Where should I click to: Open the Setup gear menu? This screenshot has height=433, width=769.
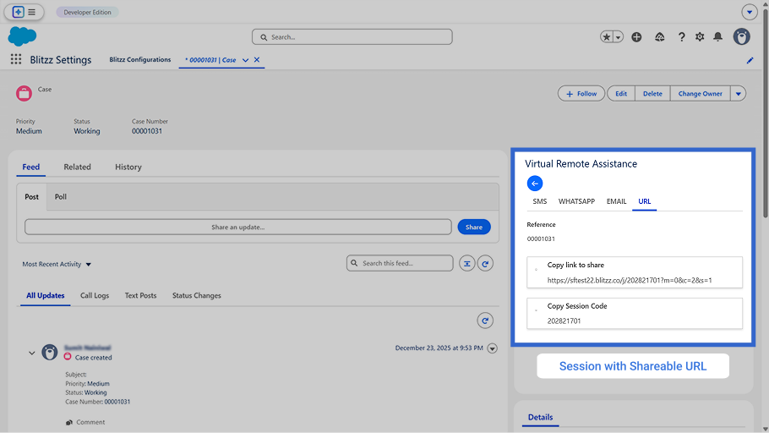[x=700, y=37]
